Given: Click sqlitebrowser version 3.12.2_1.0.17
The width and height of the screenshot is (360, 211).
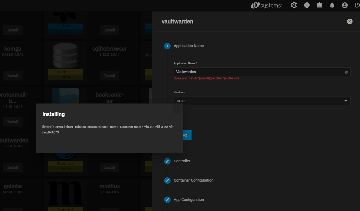Looking at the screenshot, I should click(x=110, y=55).
